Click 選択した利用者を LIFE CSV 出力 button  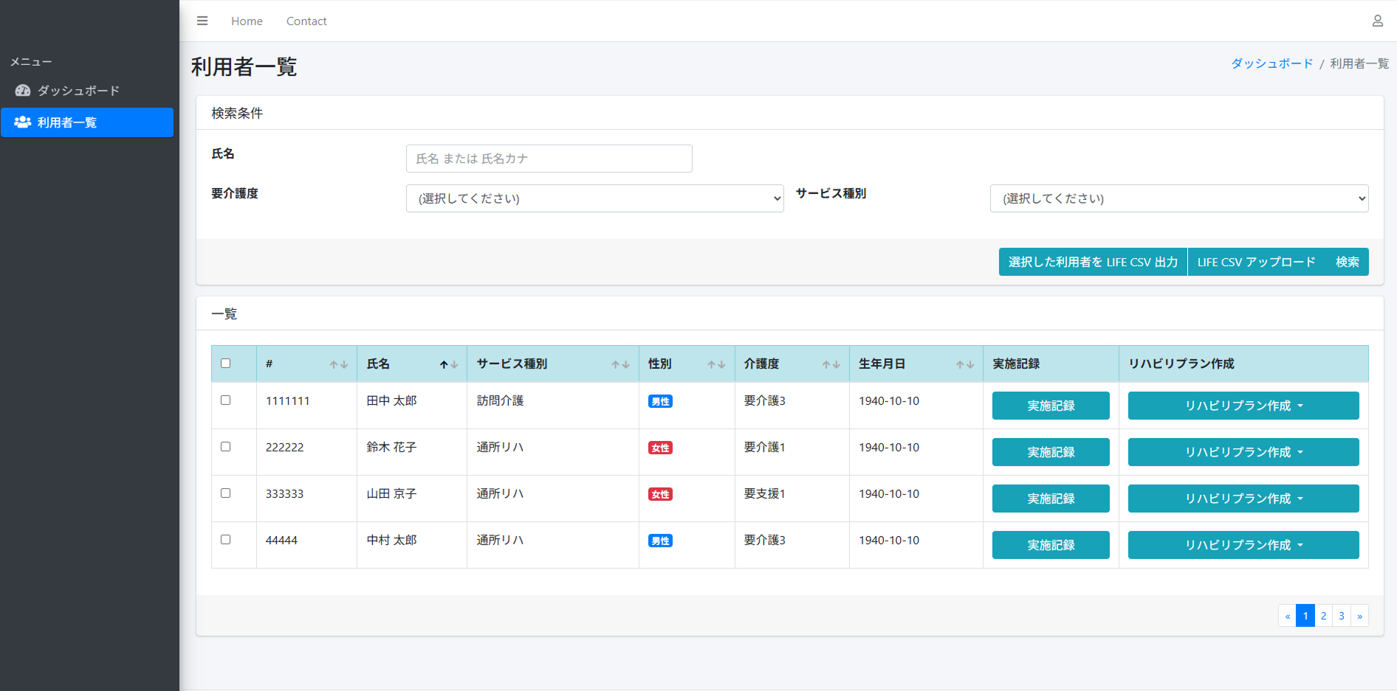(1093, 262)
